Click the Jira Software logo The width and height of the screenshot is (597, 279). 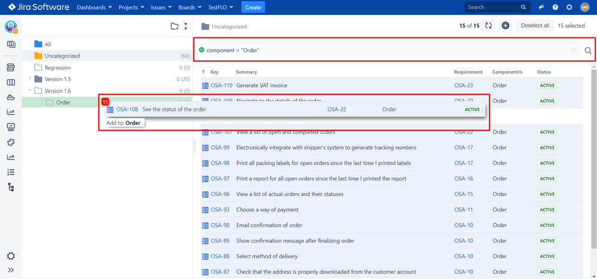coord(38,7)
